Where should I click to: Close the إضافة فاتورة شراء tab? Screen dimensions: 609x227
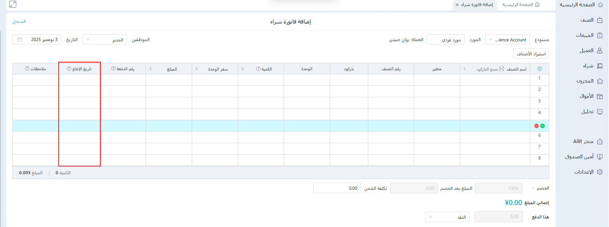click(457, 5)
